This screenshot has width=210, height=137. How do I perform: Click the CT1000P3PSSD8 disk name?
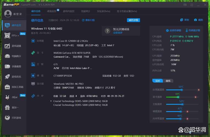pos(63,76)
